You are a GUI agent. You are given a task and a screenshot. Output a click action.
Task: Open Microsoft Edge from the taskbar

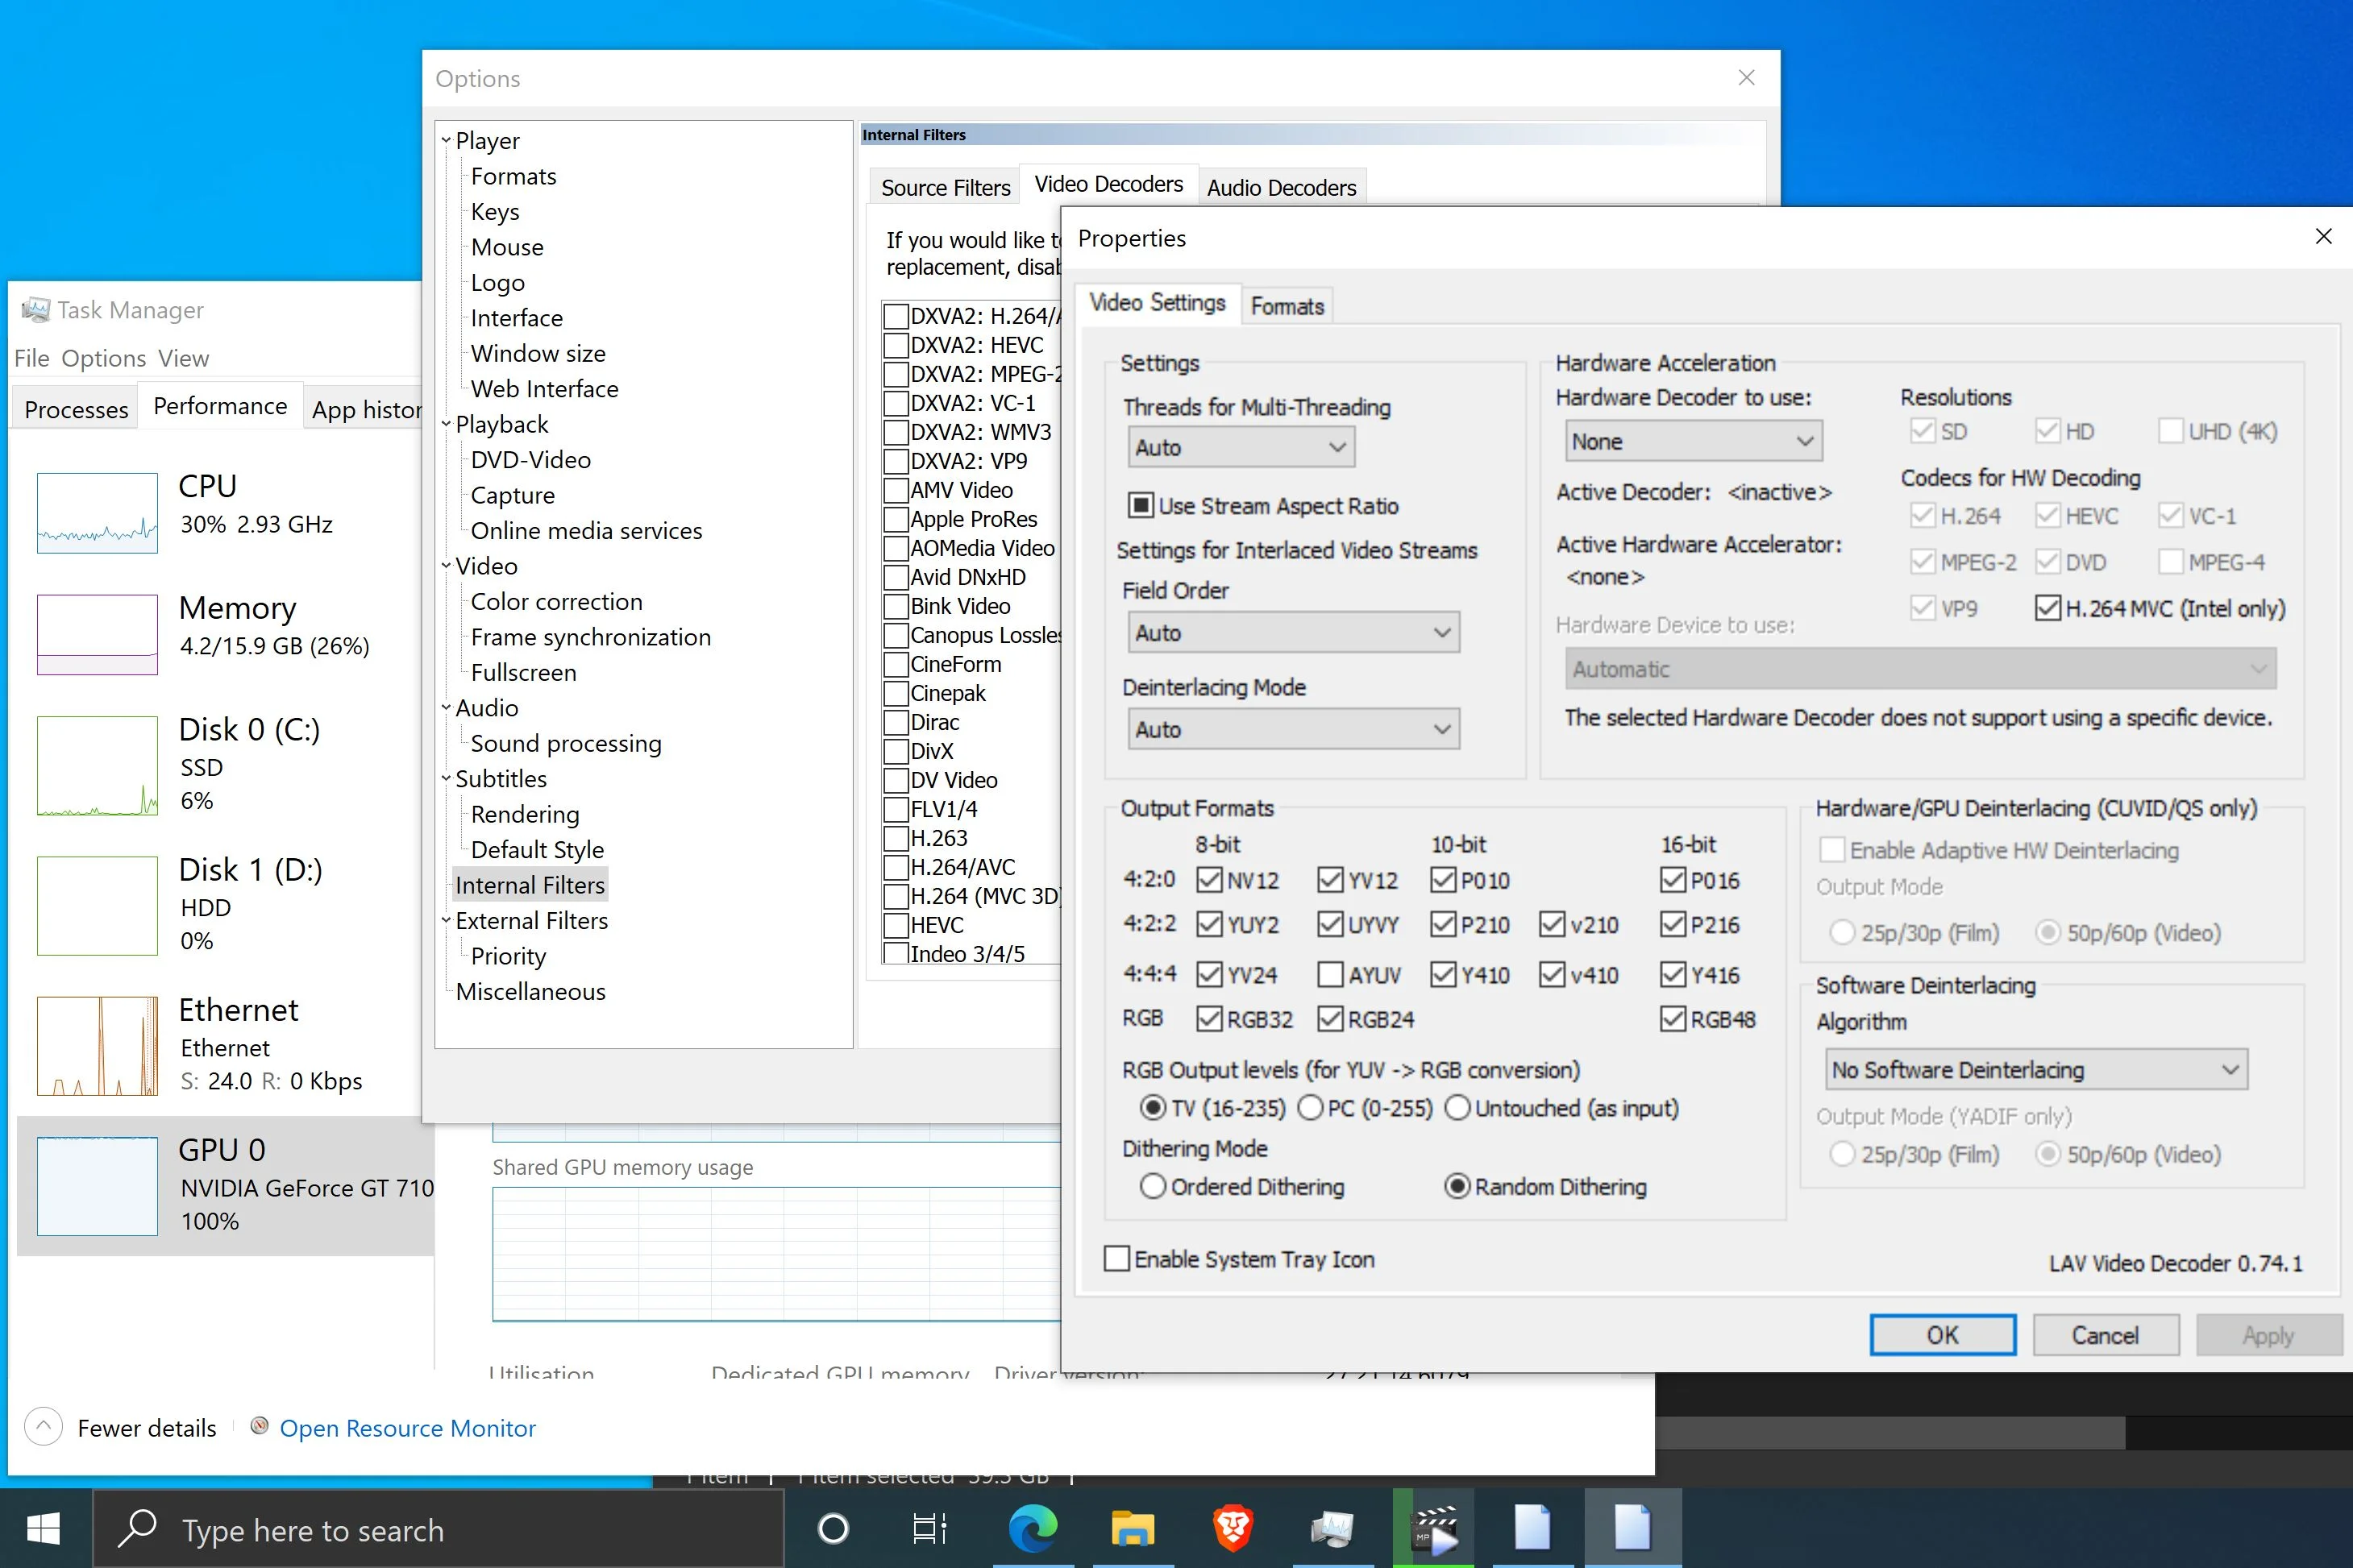(x=1032, y=1528)
